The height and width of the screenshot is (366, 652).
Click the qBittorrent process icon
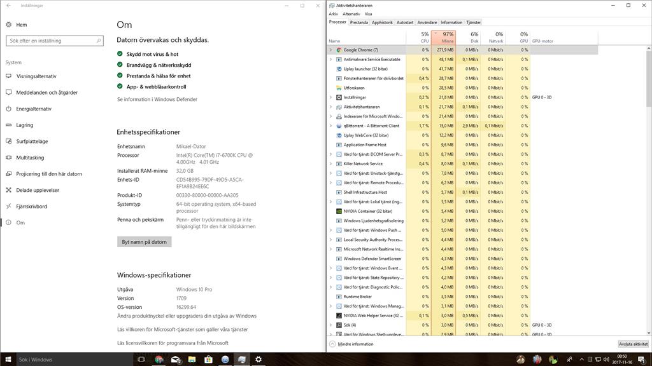point(339,126)
